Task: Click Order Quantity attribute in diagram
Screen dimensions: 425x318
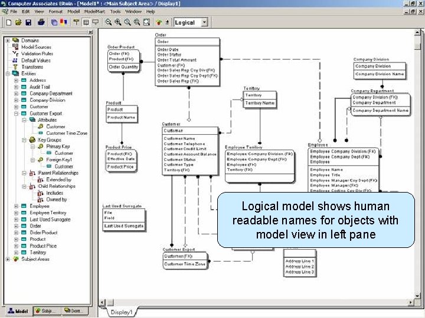Action: pyautogui.click(x=123, y=67)
